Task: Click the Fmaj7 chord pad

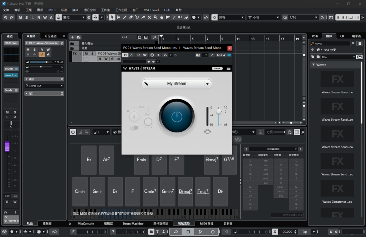Action: (203, 191)
